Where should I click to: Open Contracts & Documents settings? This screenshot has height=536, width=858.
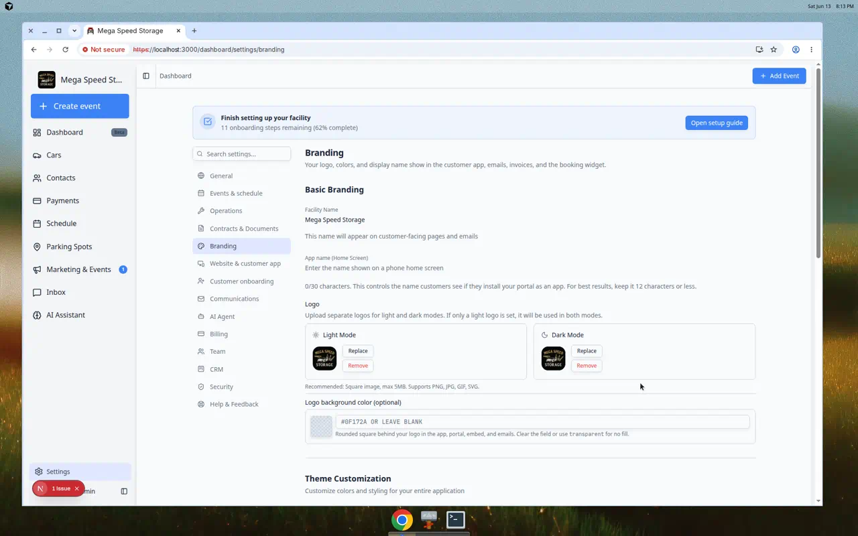tap(241, 228)
